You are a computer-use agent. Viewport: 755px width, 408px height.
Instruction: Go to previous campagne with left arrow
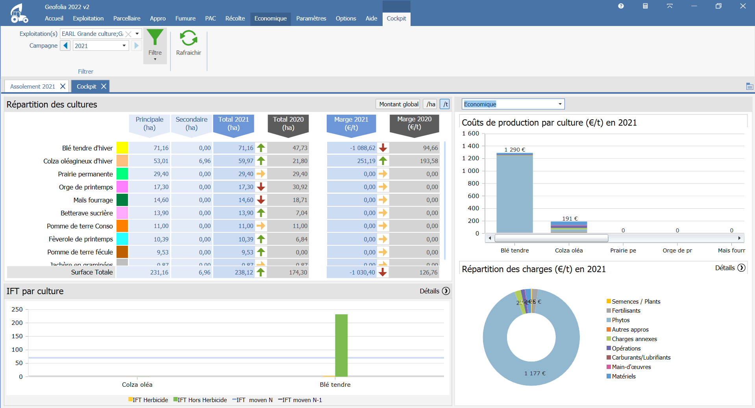click(65, 46)
